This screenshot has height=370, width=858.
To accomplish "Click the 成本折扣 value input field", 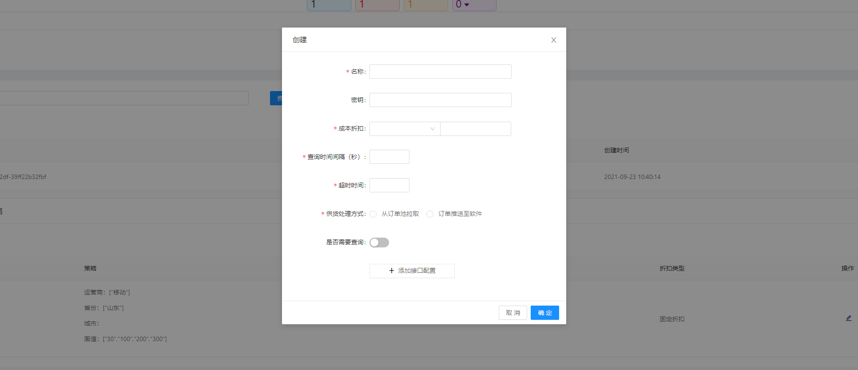I will click(476, 129).
